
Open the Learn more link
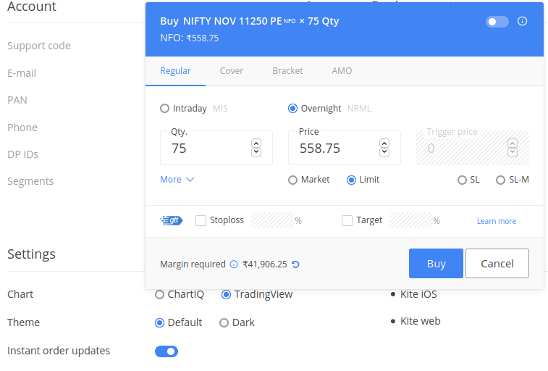point(497,221)
